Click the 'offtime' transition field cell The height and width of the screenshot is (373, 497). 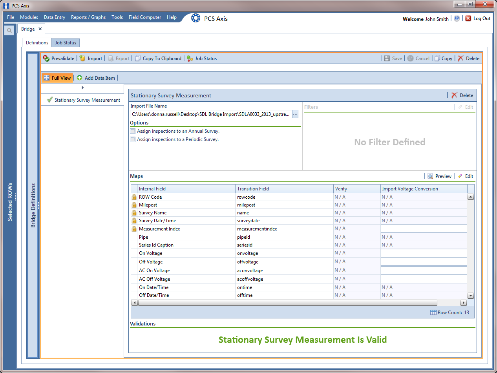284,295
